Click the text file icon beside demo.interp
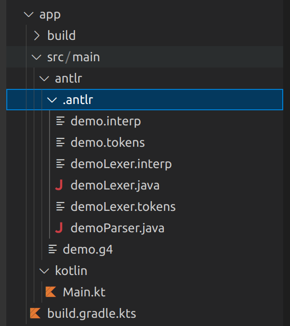The image size is (290, 326). pyautogui.click(x=60, y=121)
